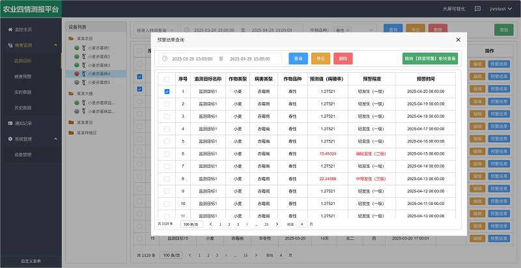Click the clock icon in dialog date range

pyautogui.click(x=165, y=59)
